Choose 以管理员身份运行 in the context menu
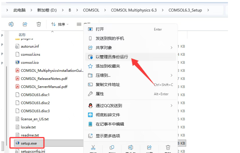 (x=131, y=57)
